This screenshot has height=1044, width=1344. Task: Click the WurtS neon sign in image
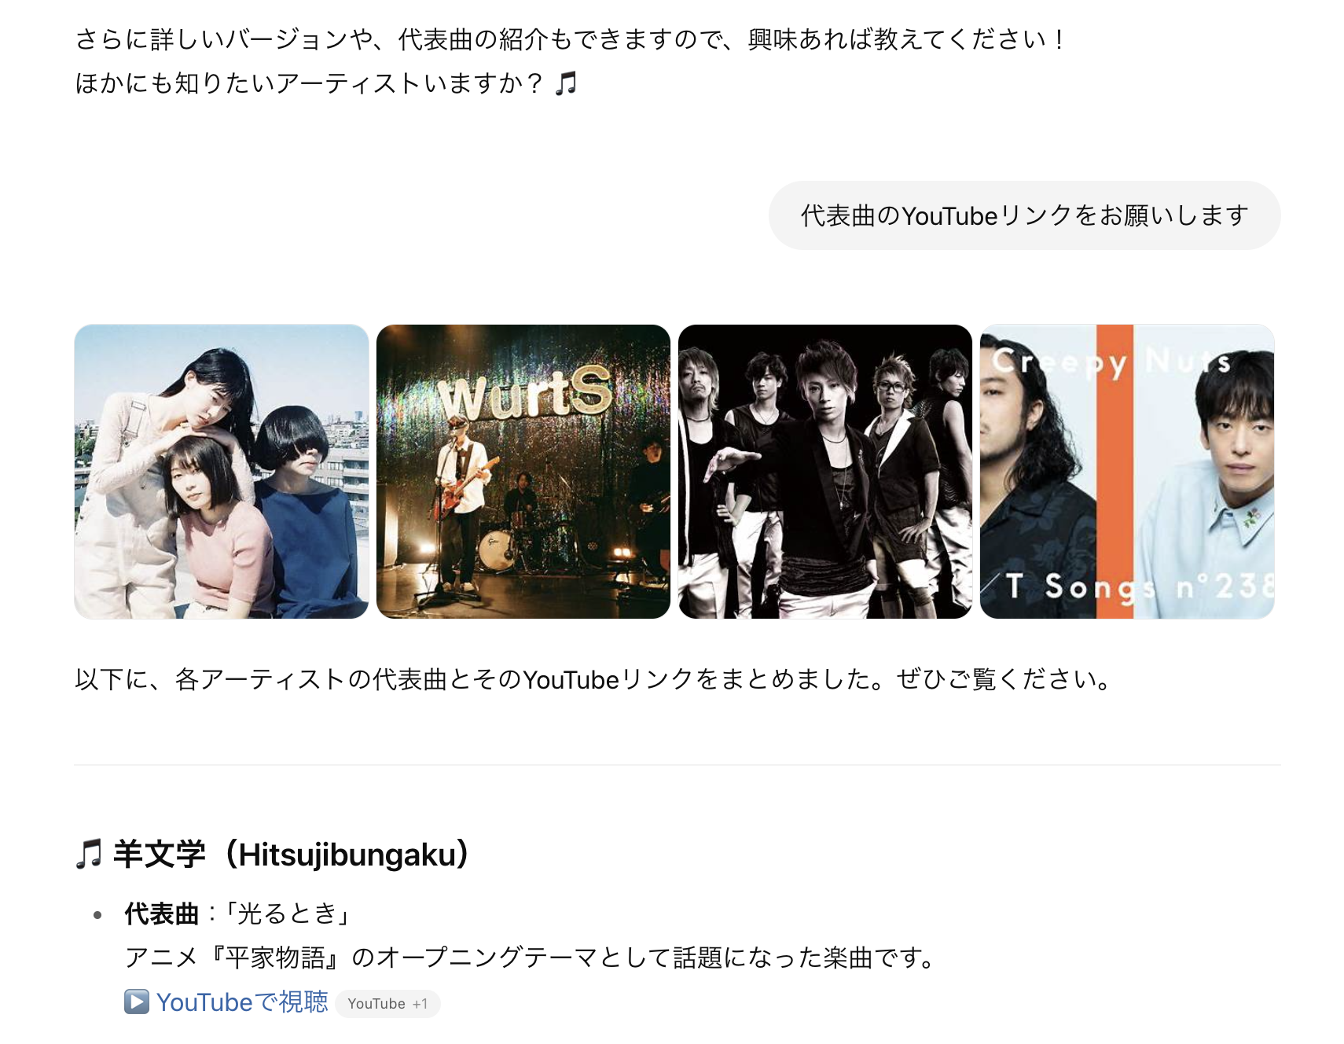[x=524, y=391]
